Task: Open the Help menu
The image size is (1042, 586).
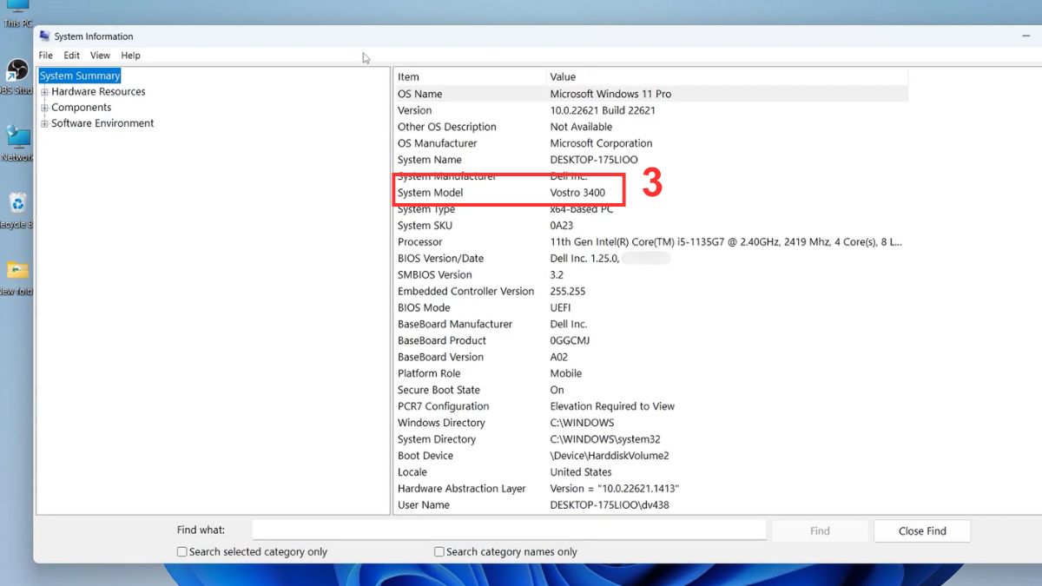Action: 130,55
